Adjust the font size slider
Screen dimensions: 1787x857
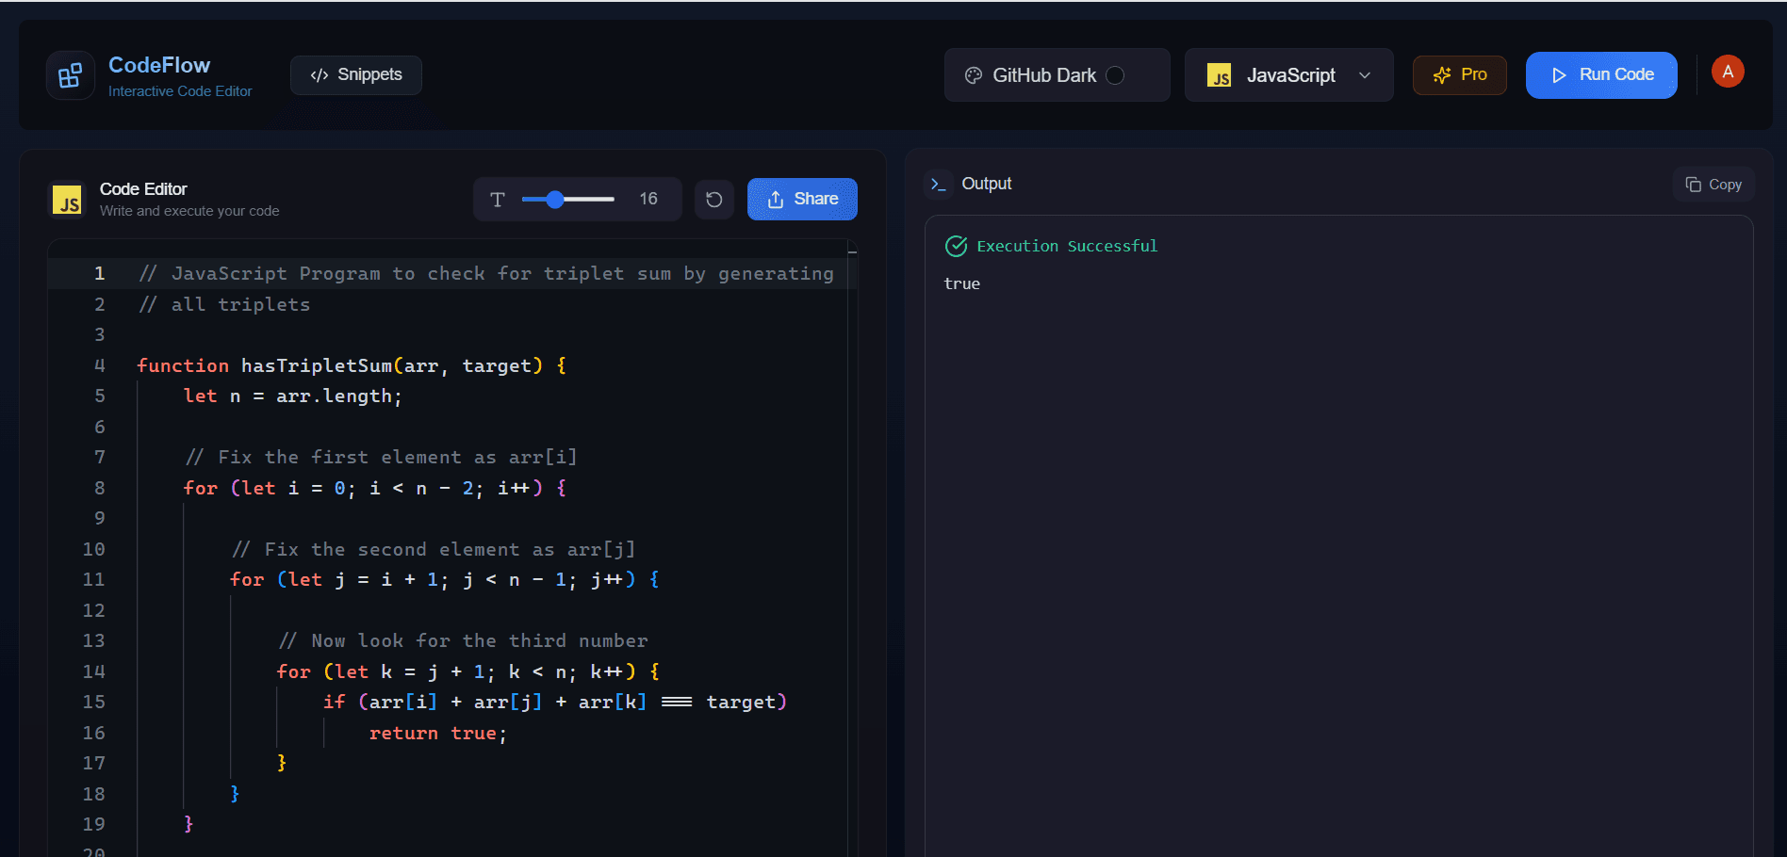(555, 200)
